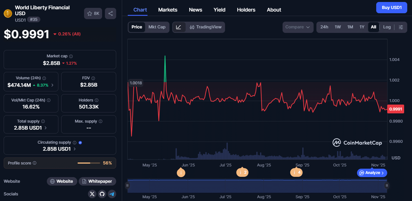The height and width of the screenshot is (201, 412).
Task: Click the right range handle pause icon
Action: [387, 186]
